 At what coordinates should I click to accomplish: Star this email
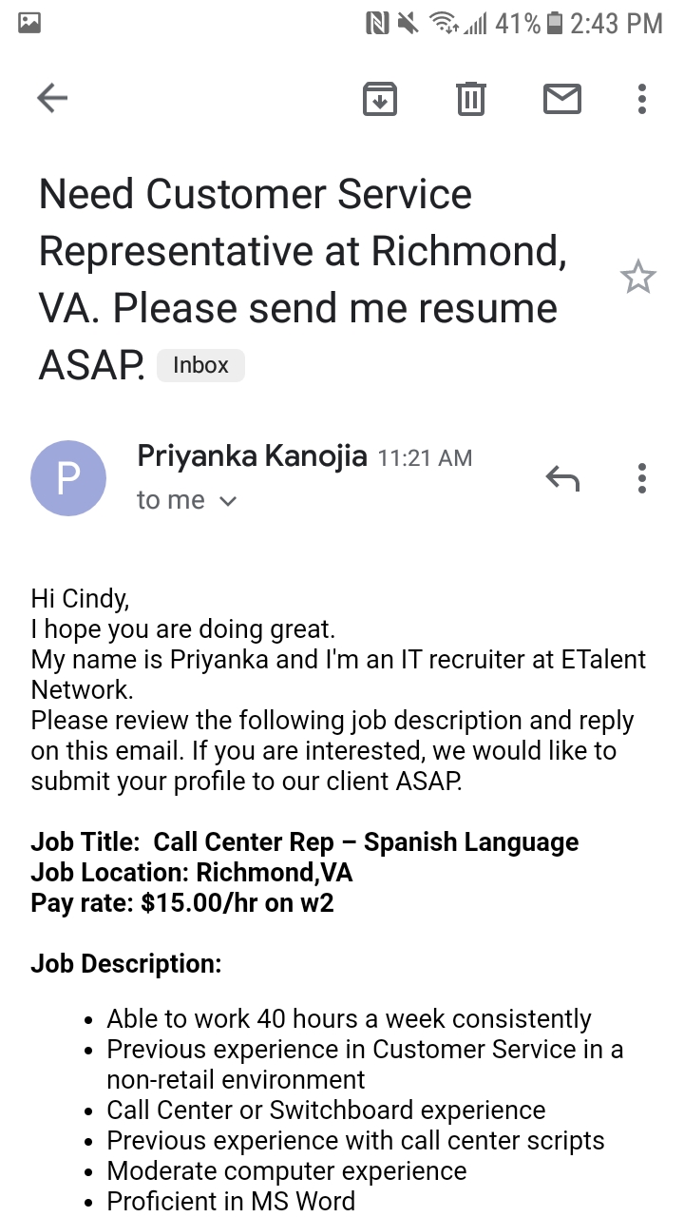click(x=637, y=278)
